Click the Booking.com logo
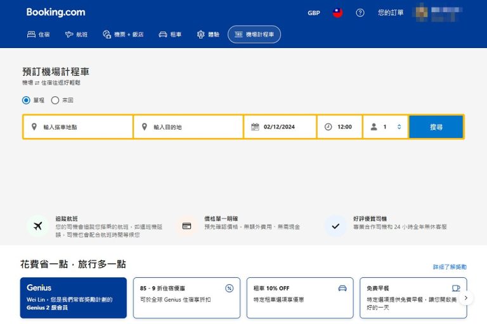This screenshot has width=487, height=324. point(56,13)
